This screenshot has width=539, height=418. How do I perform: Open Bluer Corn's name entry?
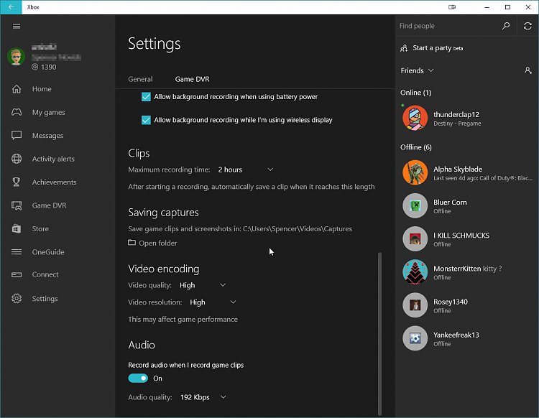pos(450,203)
